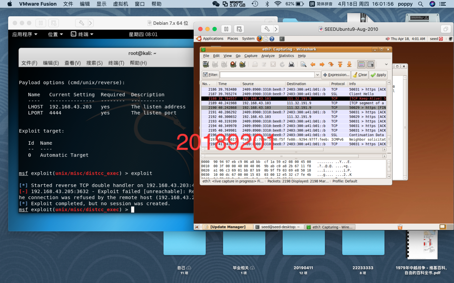The image size is (454, 283).
Task: Restart the running live capture in Wireshark
Action: click(x=243, y=64)
